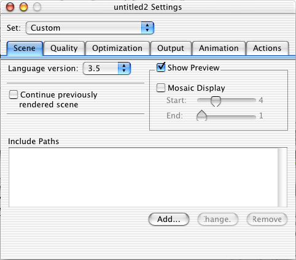Click inside the Include Paths list

coord(143,177)
